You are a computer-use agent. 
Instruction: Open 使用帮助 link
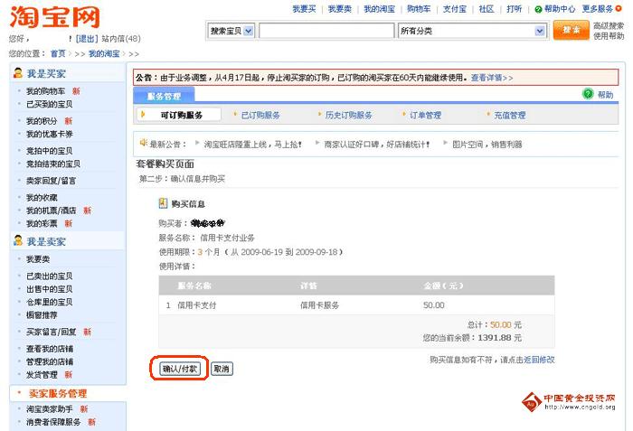coord(609,36)
